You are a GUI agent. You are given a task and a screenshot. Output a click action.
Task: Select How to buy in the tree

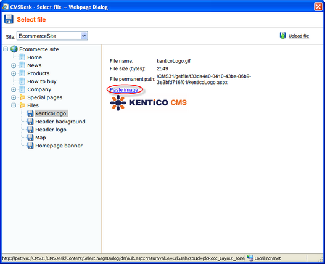click(x=42, y=81)
